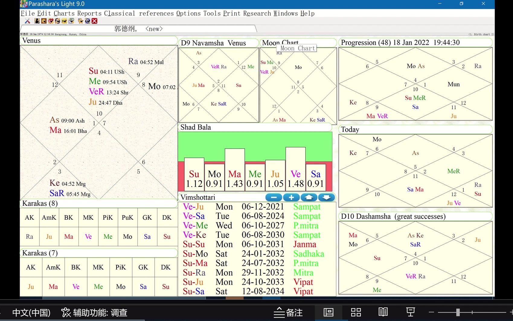Open the Windows menu
The height and width of the screenshot is (321, 513).
coord(286,13)
